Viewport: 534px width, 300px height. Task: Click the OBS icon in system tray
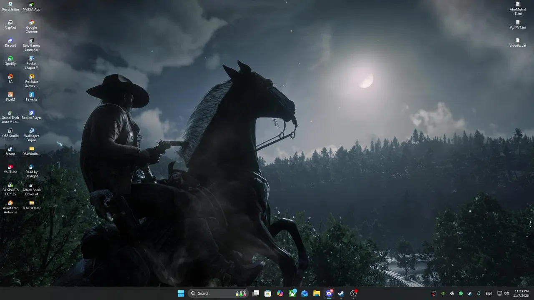[x=434, y=293]
